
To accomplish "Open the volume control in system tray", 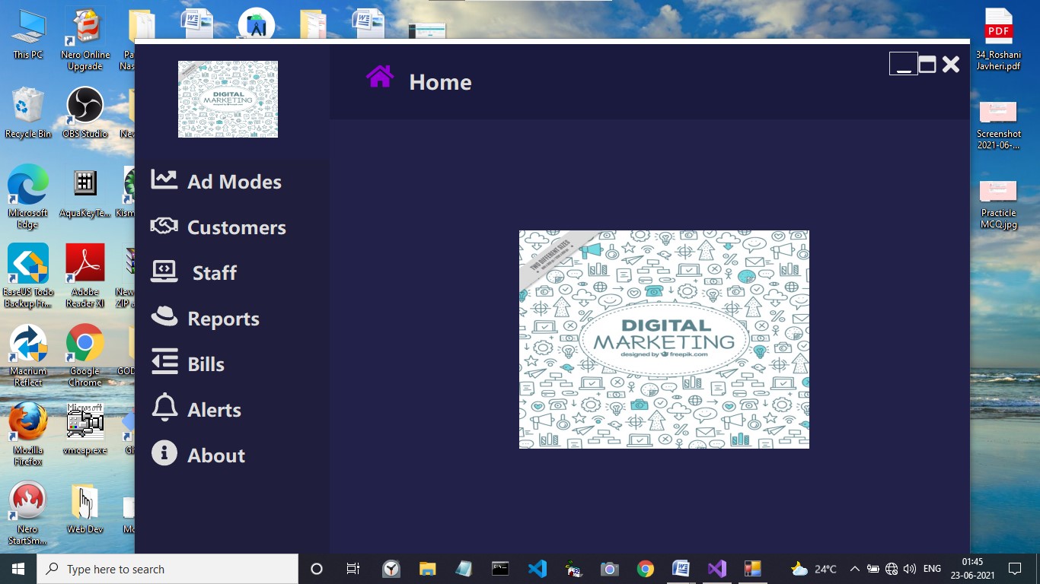I will [x=910, y=569].
